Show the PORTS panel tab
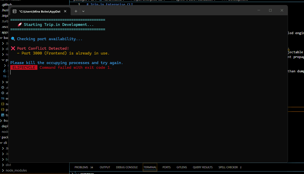304x174 pixels. click(166, 167)
